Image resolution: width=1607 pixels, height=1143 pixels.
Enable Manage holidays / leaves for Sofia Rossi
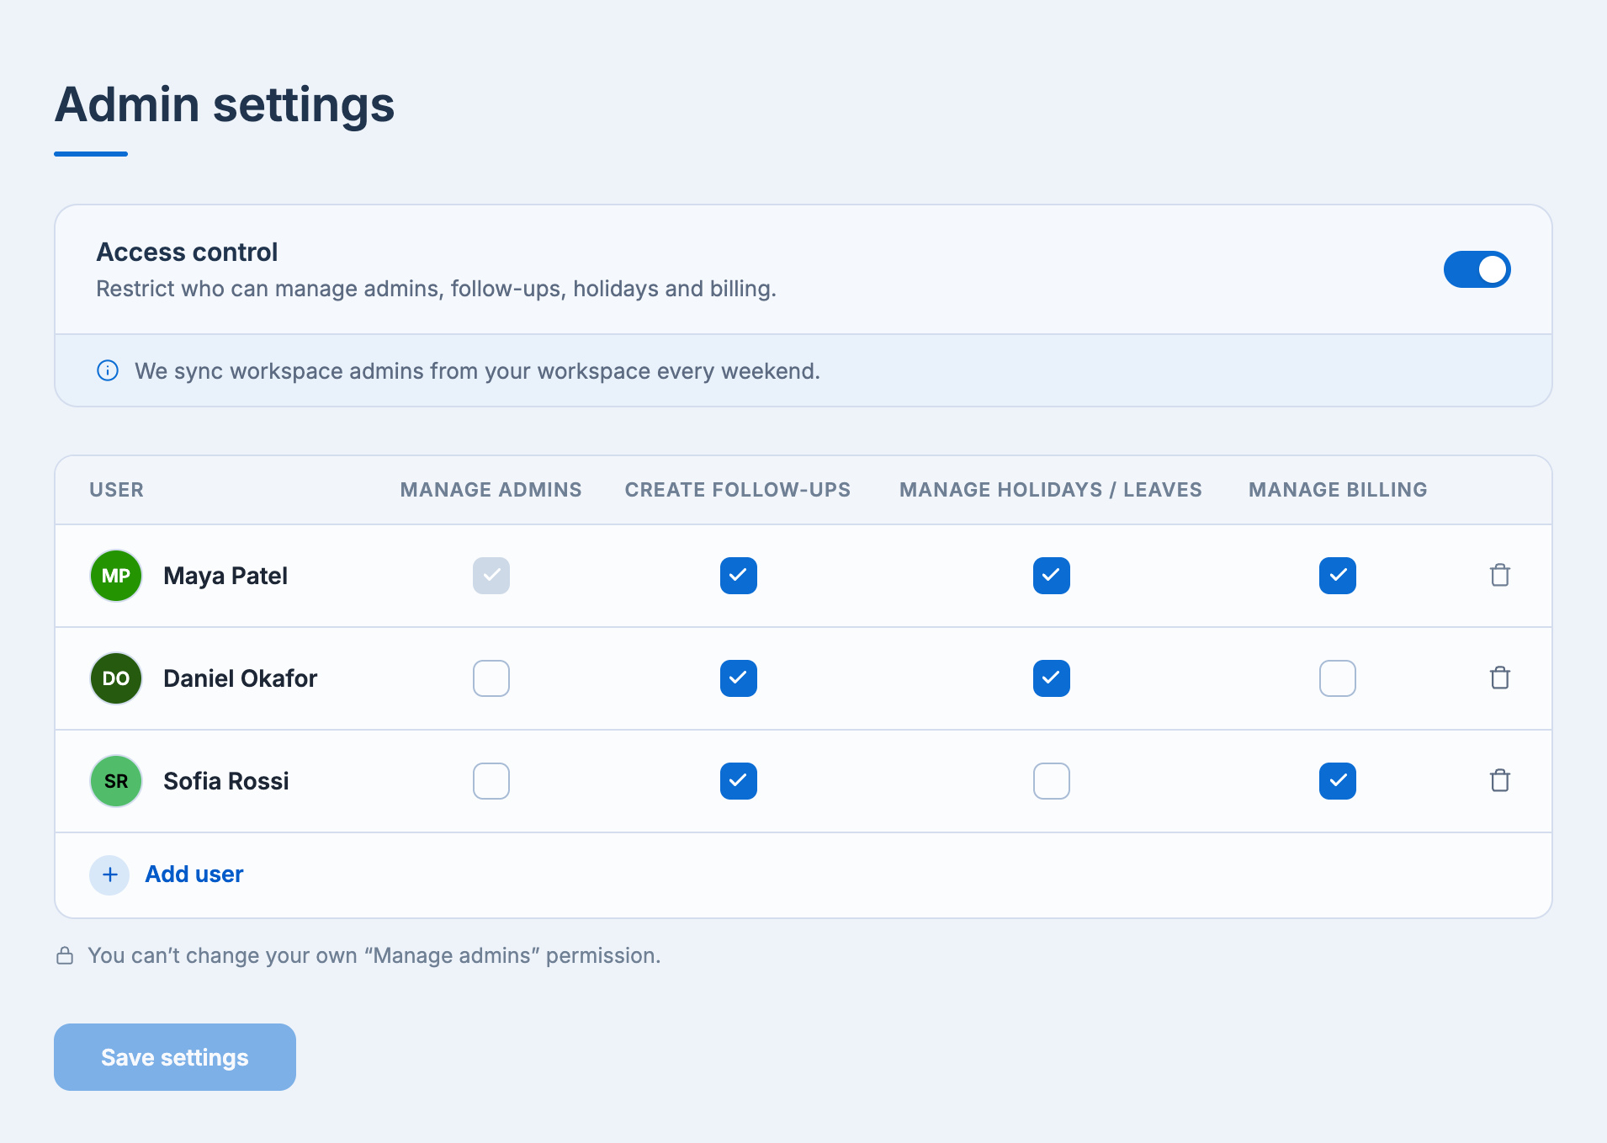coord(1052,781)
